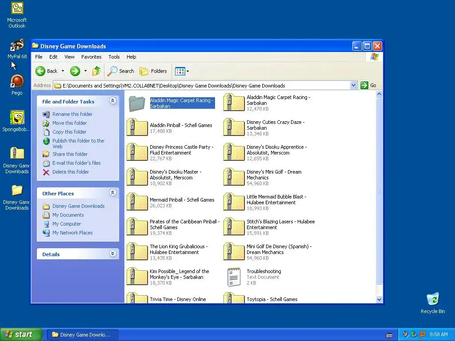Image resolution: width=455 pixels, height=341 pixels.
Task: Select Disney's Disoku Apprentice zip icon
Action: [234, 152]
